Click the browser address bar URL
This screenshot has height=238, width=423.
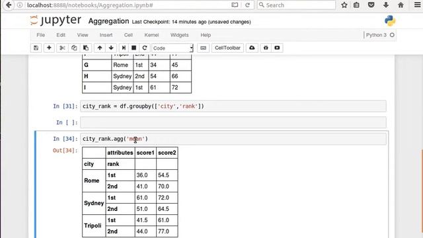coord(90,5)
